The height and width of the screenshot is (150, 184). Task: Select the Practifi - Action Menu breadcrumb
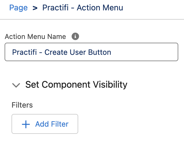[x=83, y=7]
